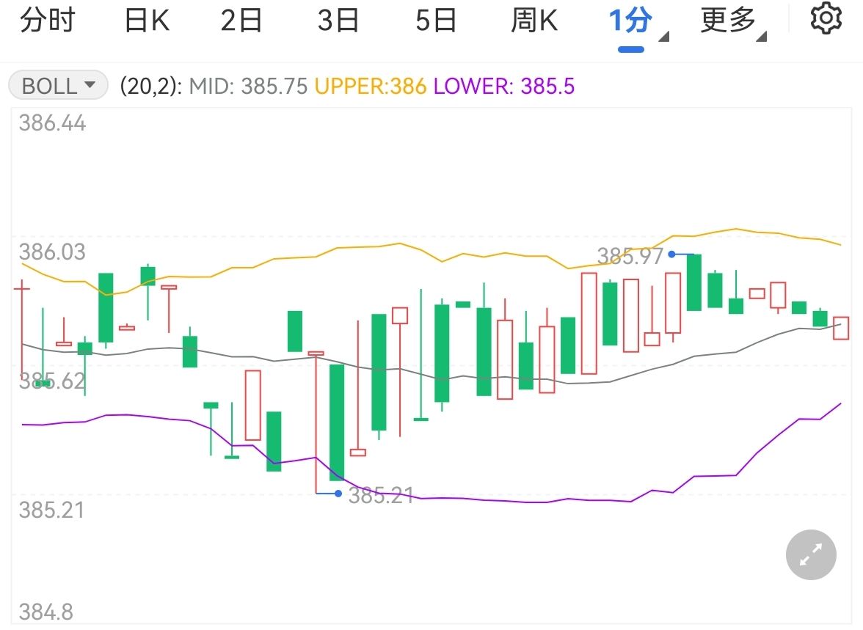Screen dimensions: 863x630
Task: Expand the 更多 options triangle
Action: (762, 37)
